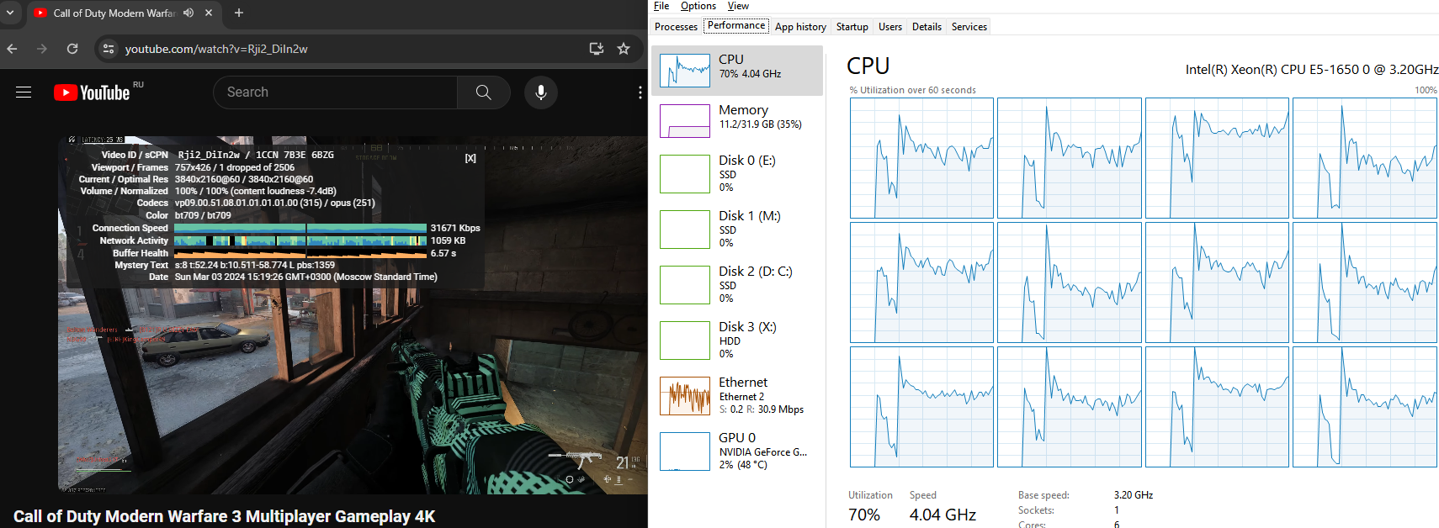
Task: Click the YouTube Search input field
Action: [336, 92]
